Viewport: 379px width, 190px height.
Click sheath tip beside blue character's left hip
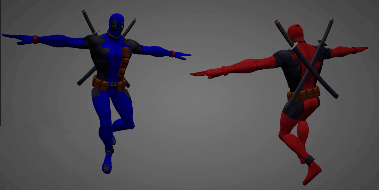tap(81, 82)
